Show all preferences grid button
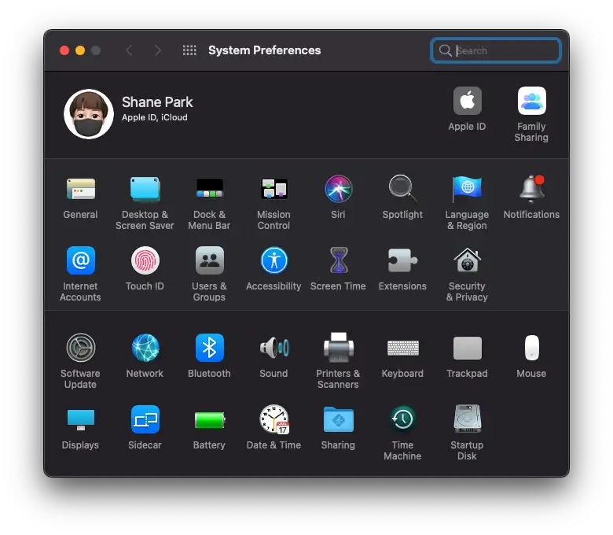This screenshot has height=535, width=613. point(189,50)
